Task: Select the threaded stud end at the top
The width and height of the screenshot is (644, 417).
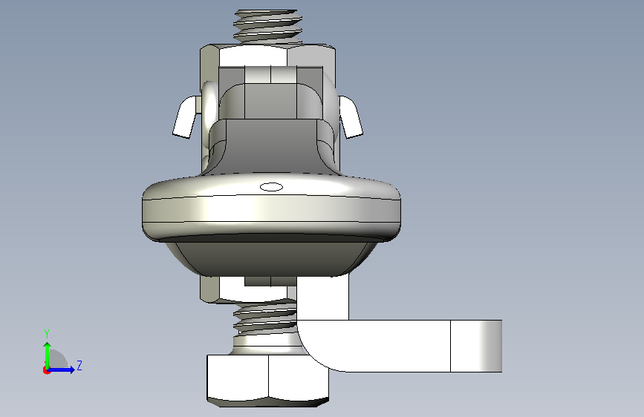Action: (x=268, y=26)
